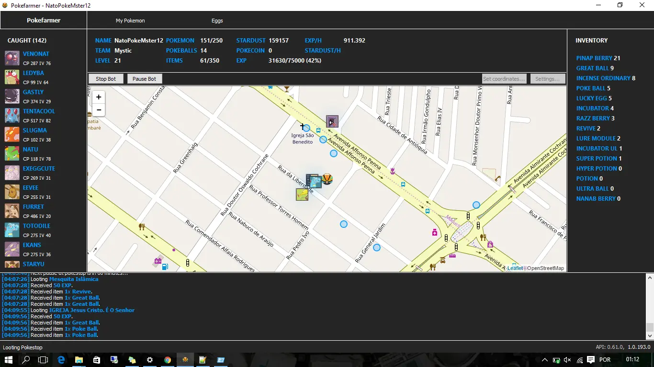
Task: Zoom out on the map with minus
Action: coord(99,110)
